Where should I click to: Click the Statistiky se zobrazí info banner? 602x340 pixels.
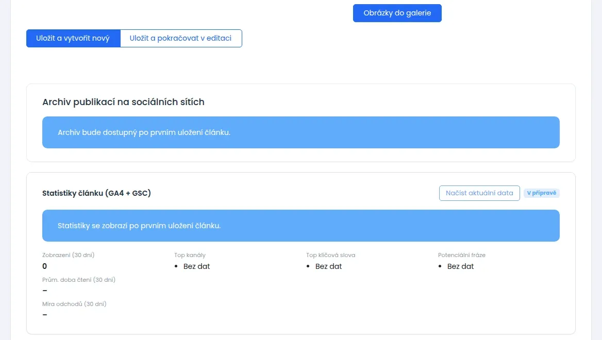point(300,226)
